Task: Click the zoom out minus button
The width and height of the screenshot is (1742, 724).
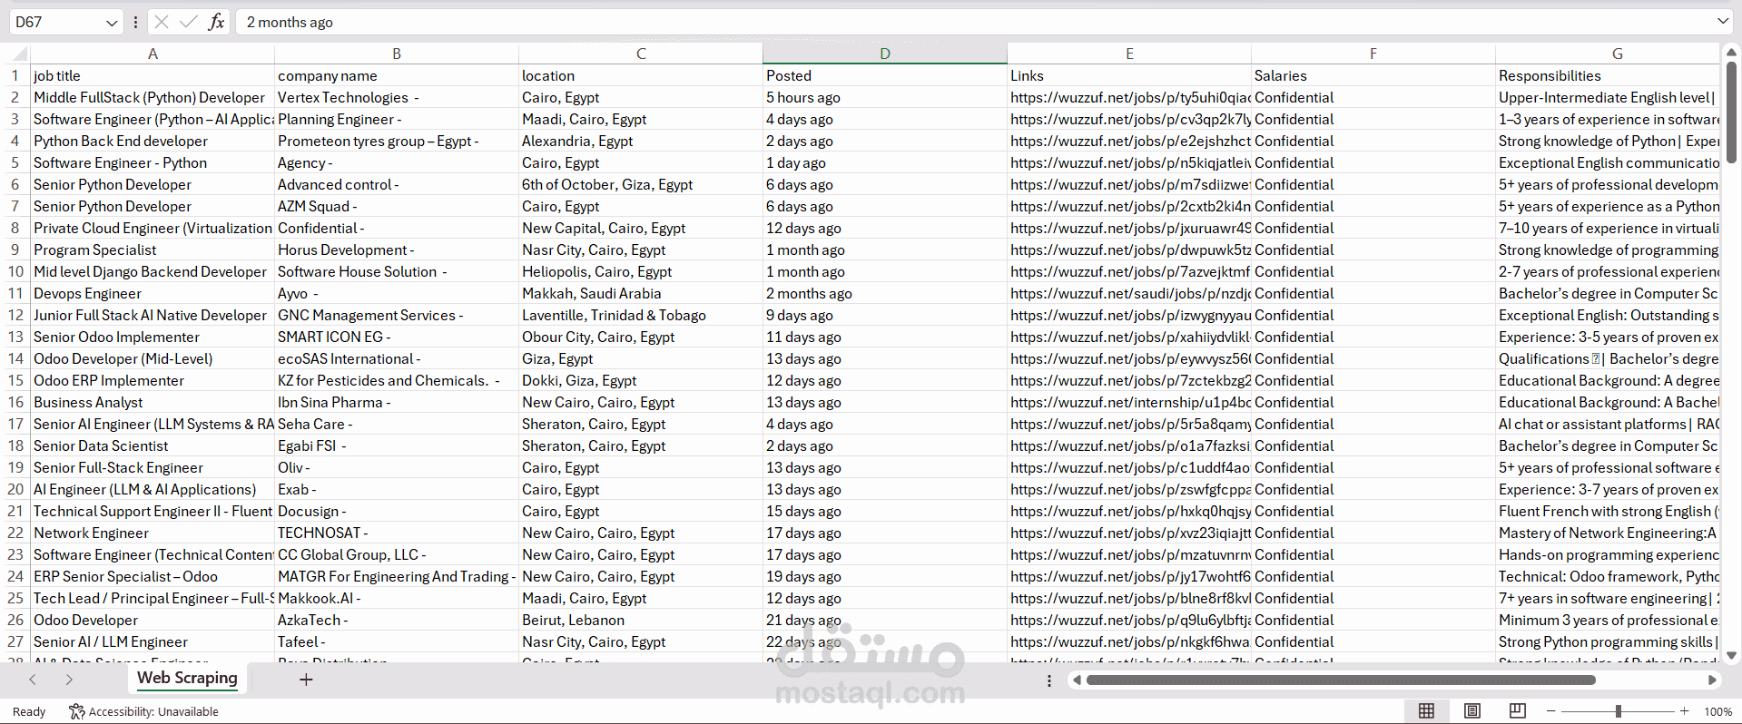Action: point(1551,711)
